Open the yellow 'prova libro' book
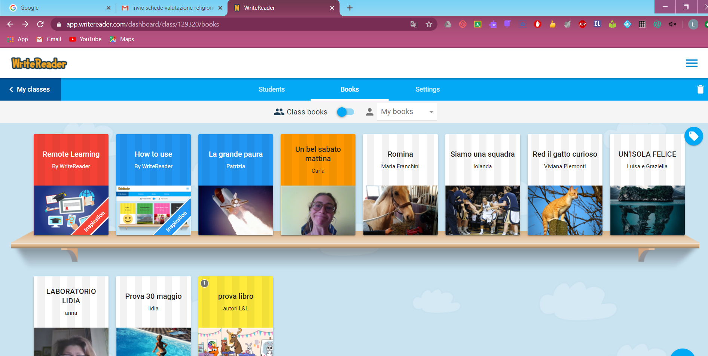 click(x=236, y=316)
